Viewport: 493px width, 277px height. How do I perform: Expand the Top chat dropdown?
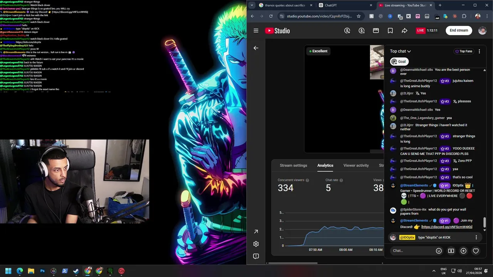[400, 51]
